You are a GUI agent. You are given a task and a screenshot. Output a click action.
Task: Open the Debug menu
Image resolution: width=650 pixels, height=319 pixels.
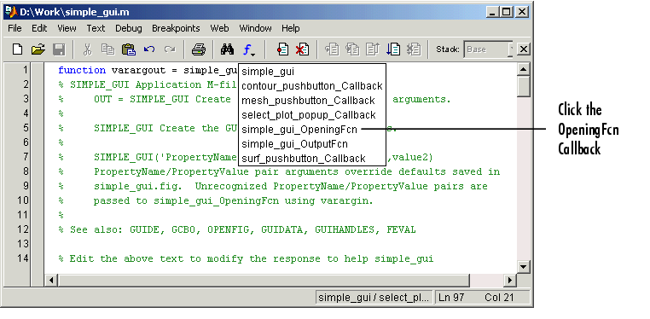129,28
